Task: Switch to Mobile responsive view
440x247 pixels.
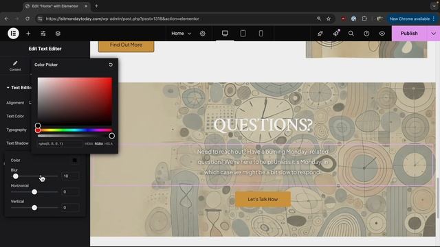Action: tap(261, 34)
